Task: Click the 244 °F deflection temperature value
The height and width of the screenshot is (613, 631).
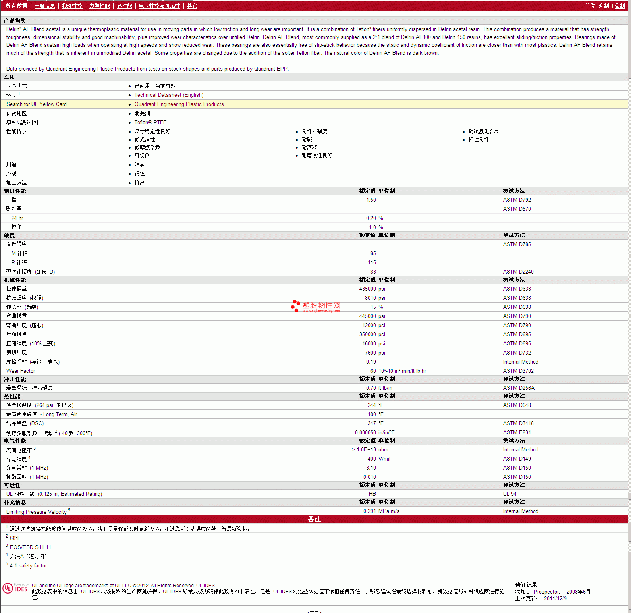Action: click(375, 405)
